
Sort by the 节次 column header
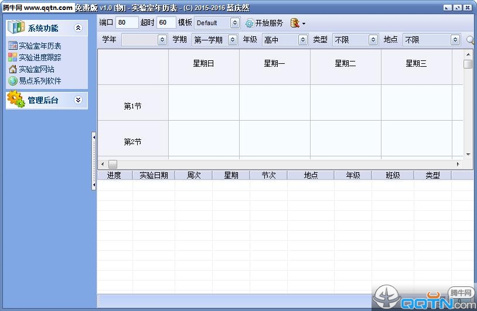coord(268,175)
